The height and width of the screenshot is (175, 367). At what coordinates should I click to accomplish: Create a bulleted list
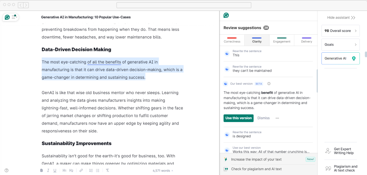pyautogui.click(x=98, y=171)
